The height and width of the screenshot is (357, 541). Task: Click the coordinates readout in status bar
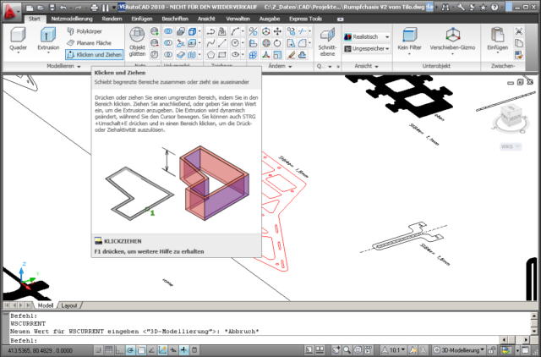coord(40,350)
